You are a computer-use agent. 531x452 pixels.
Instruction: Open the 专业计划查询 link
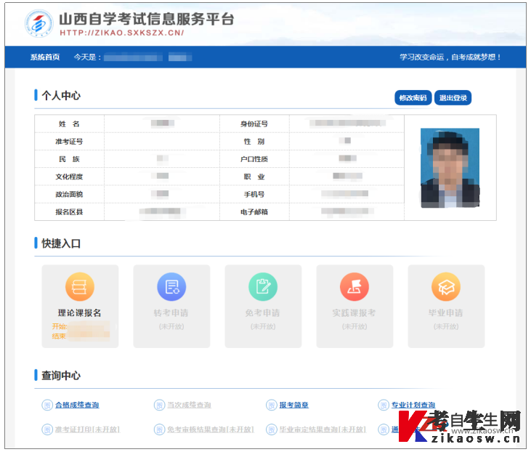[413, 405]
